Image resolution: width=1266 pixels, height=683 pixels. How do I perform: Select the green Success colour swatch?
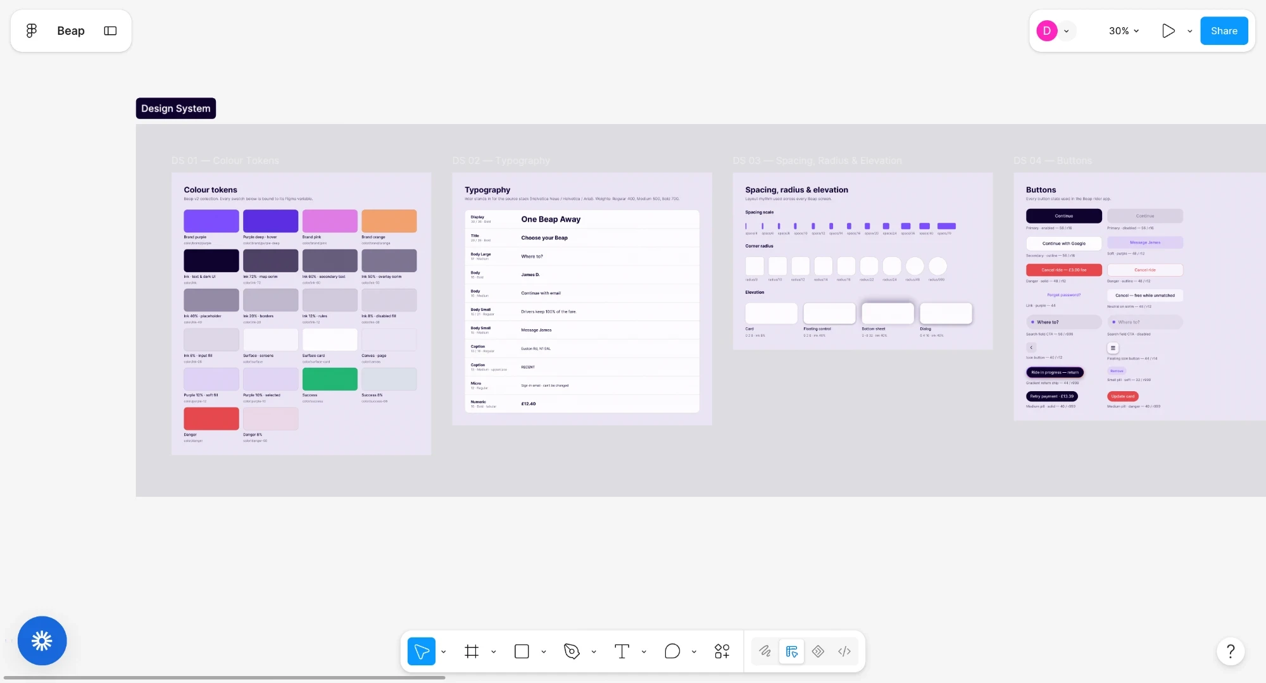tap(330, 379)
